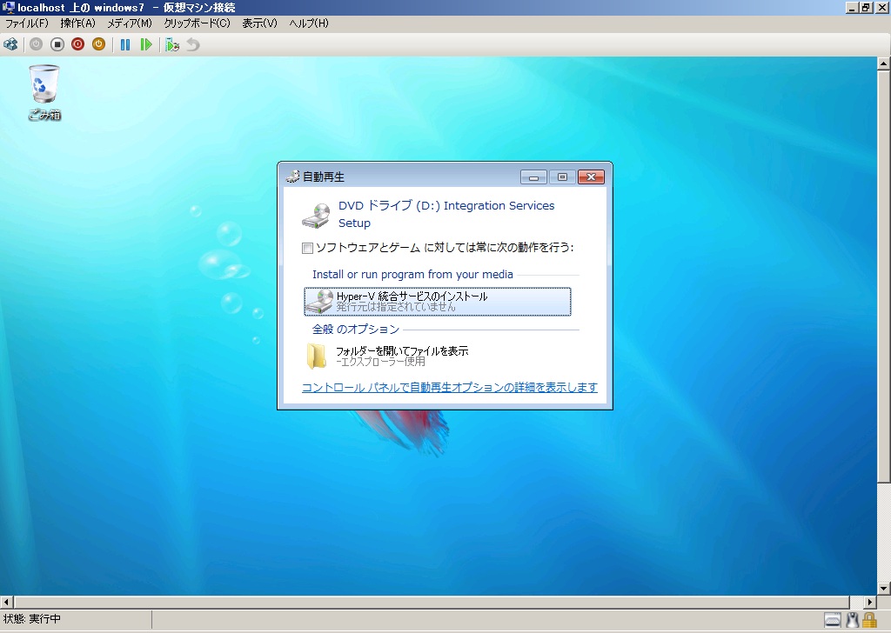The image size is (891, 633).
Task: Open the メディア(M) menu
Action: (130, 23)
